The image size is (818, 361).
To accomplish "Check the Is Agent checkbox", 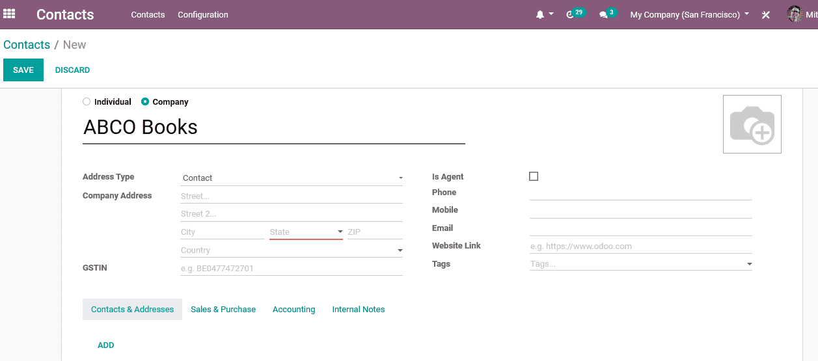I will pyautogui.click(x=534, y=176).
